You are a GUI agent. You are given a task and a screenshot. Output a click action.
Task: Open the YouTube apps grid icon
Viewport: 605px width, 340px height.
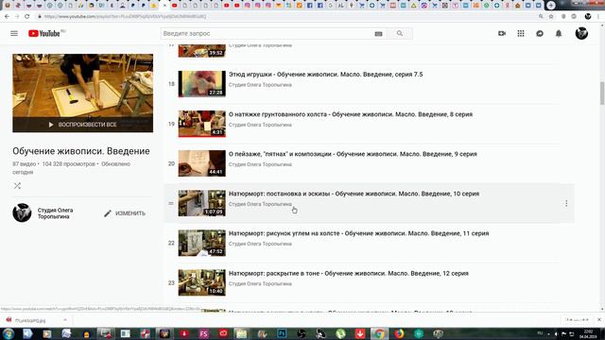point(521,34)
